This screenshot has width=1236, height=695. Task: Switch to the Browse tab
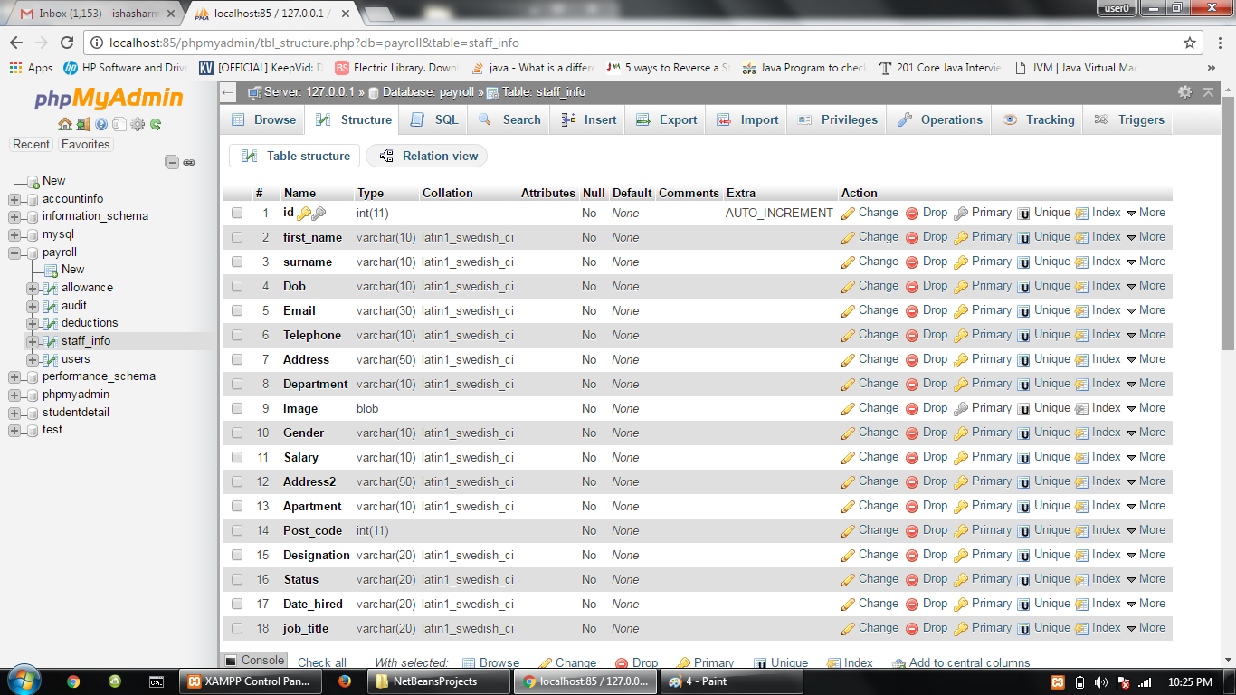click(x=263, y=119)
